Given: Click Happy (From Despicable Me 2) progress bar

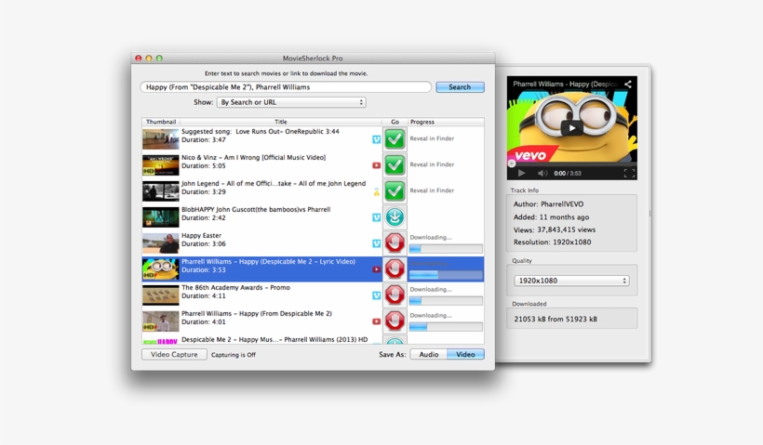Looking at the screenshot, I should (x=446, y=327).
